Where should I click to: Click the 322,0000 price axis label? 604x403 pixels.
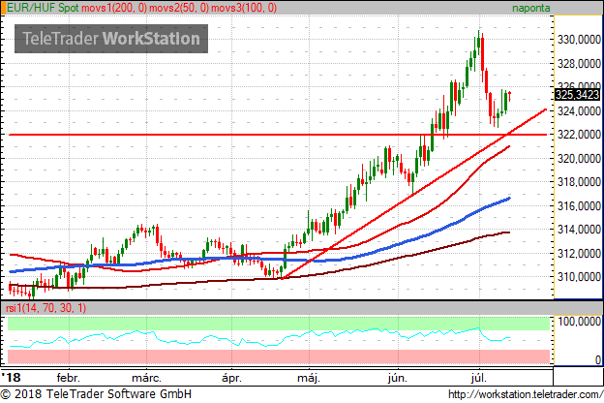[579, 135]
